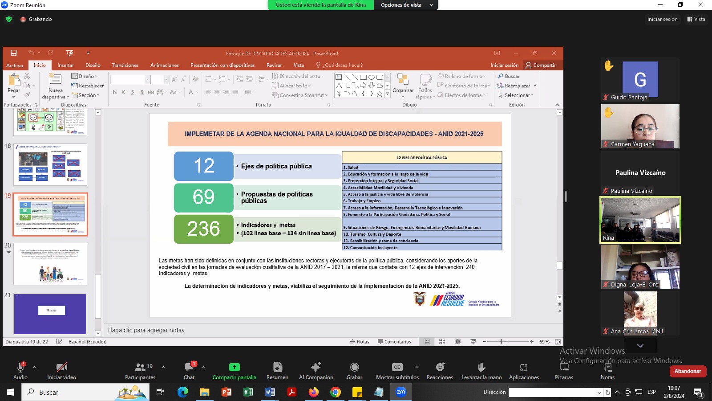Screen dimensions: 712x401
Task: Open the Participantes panel
Action: click(140, 370)
